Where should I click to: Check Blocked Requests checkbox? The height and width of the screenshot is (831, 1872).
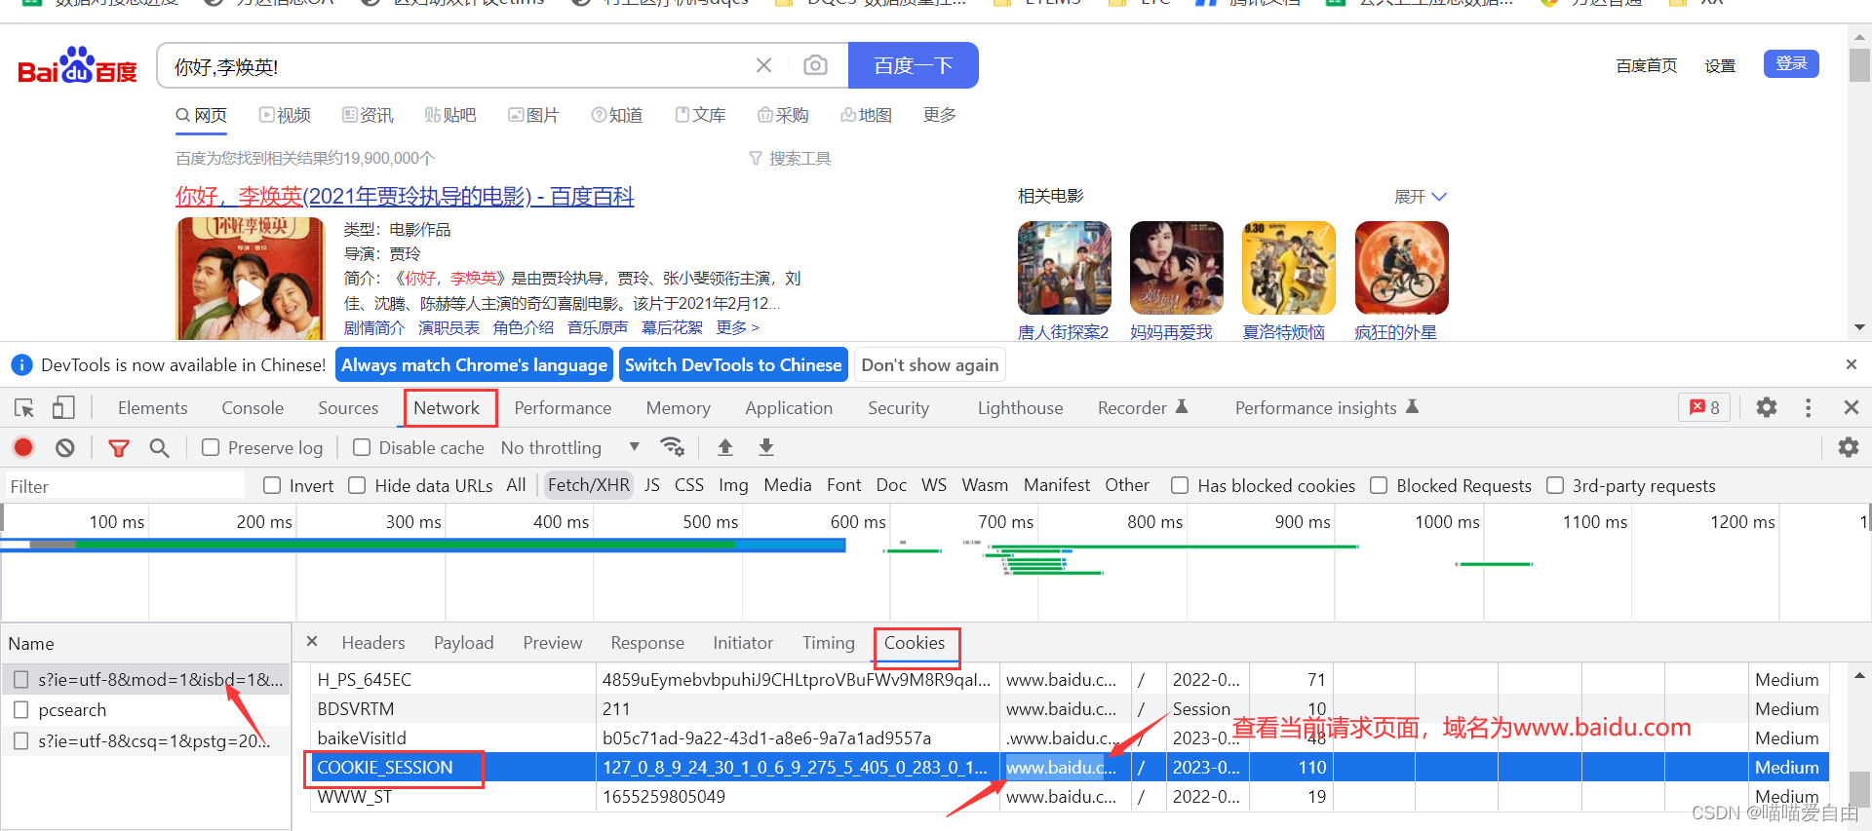(1379, 485)
